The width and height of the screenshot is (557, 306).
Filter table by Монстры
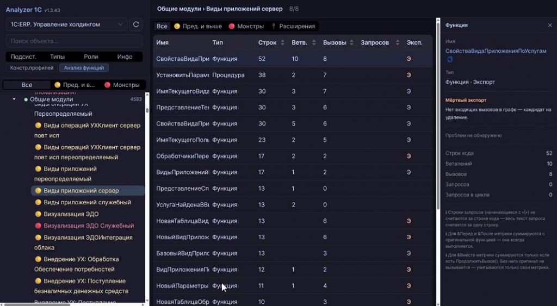(x=246, y=26)
